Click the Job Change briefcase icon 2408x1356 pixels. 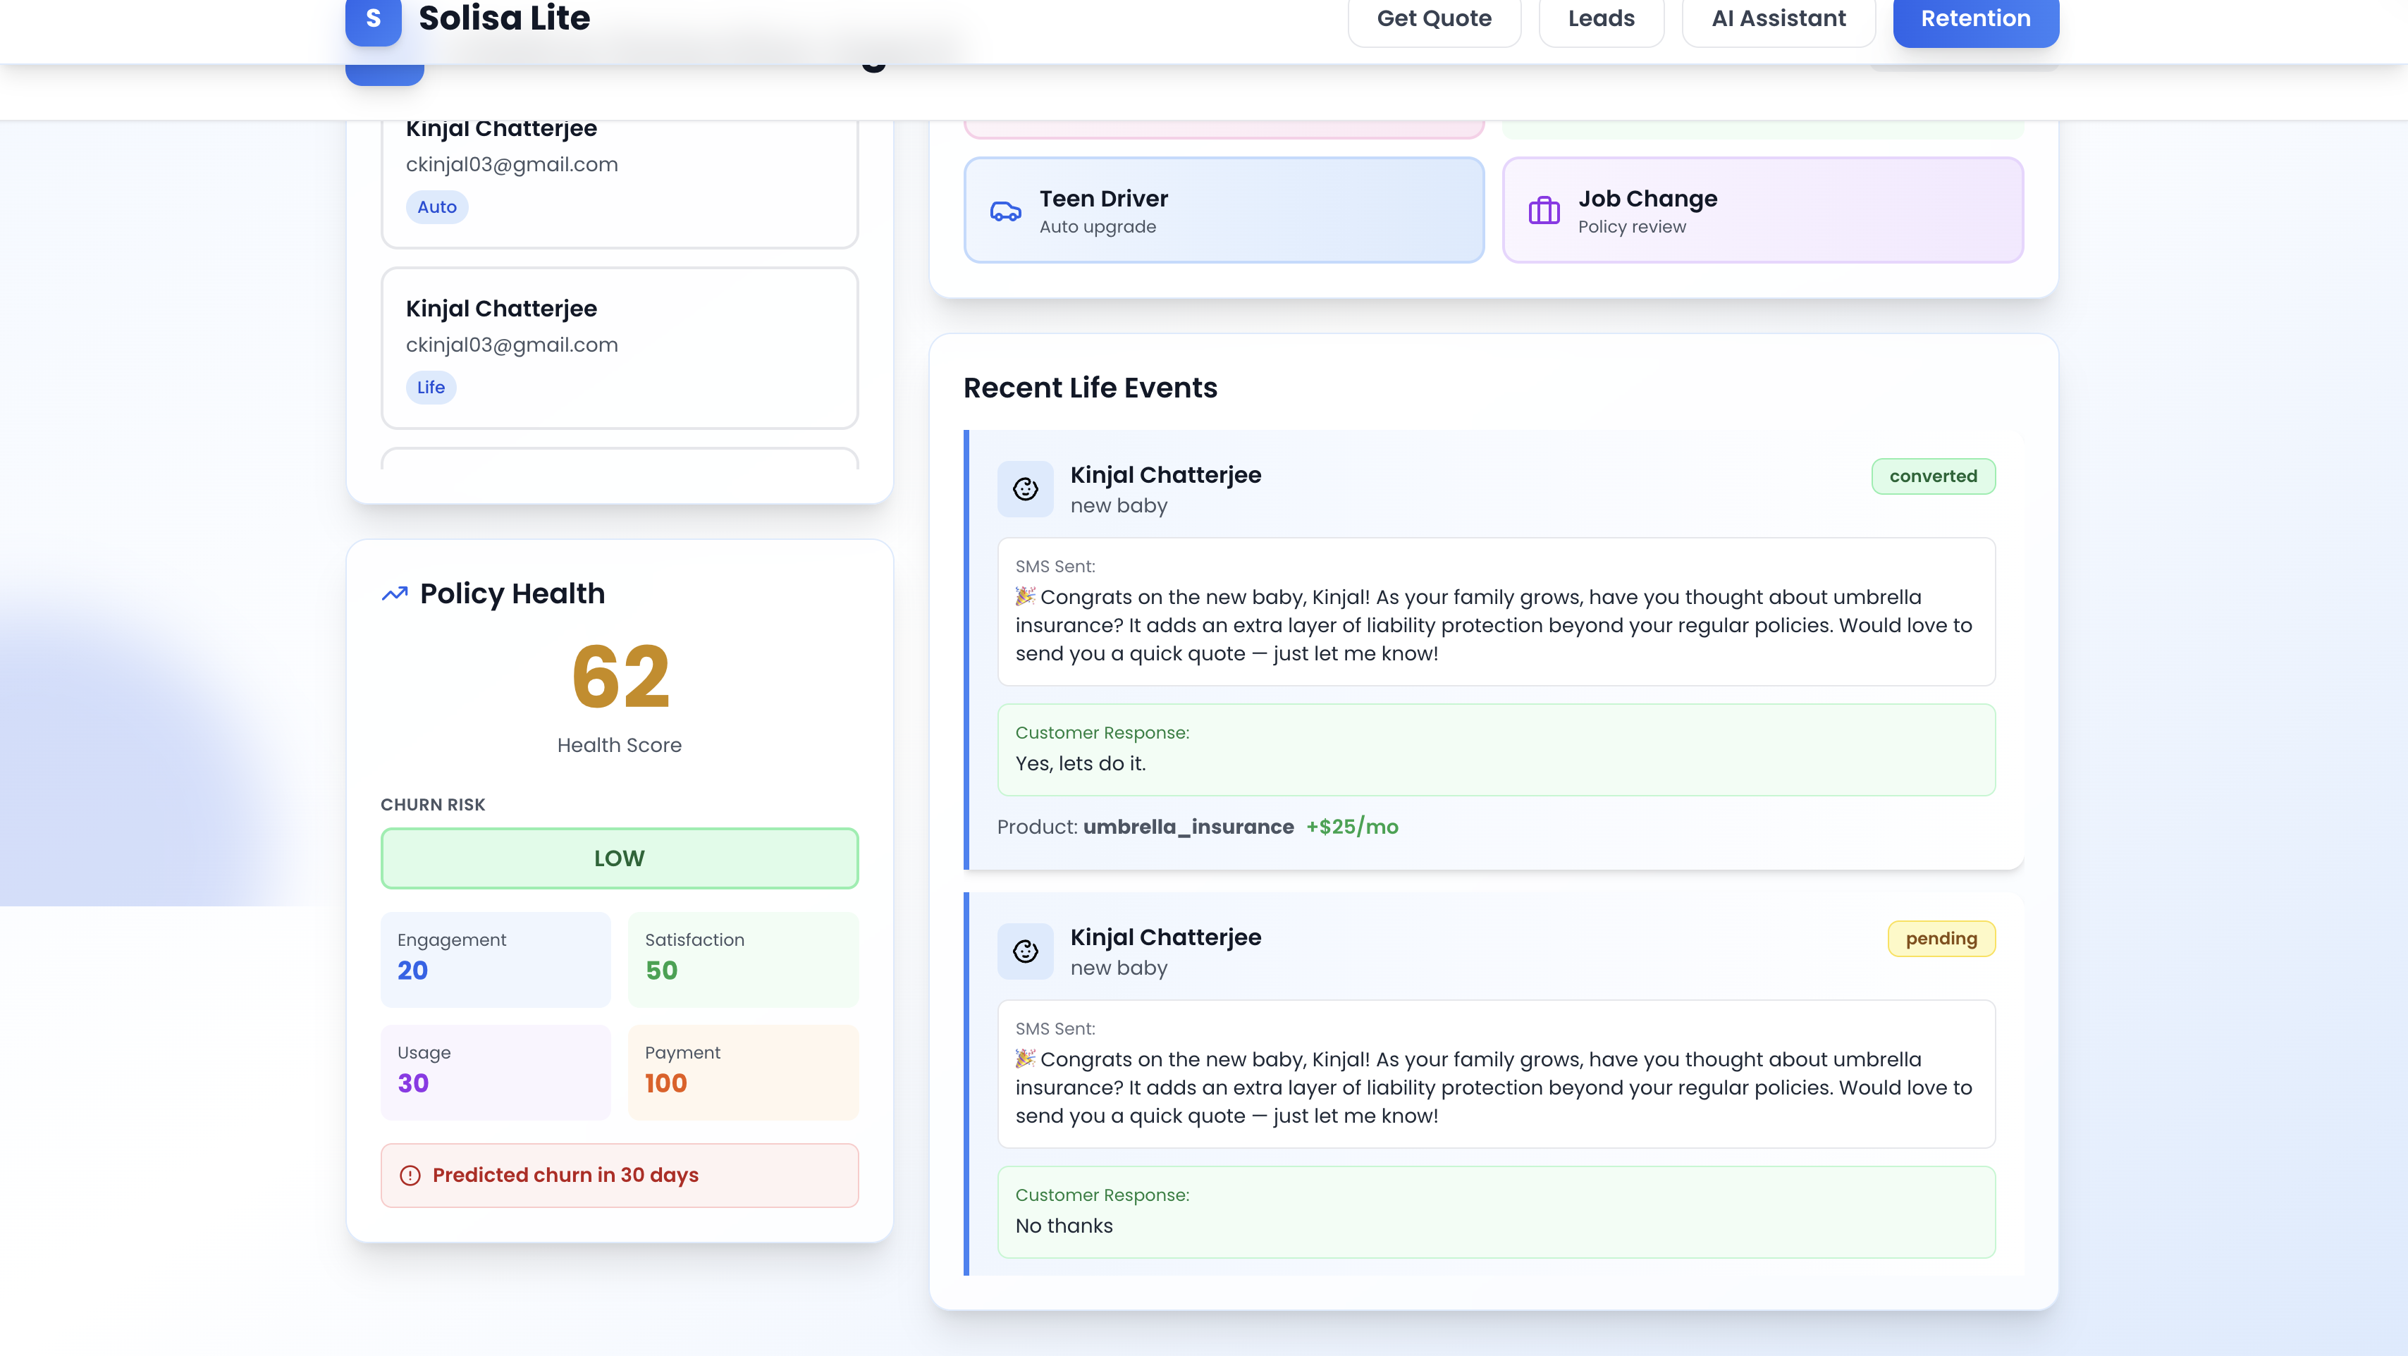coord(1543,211)
